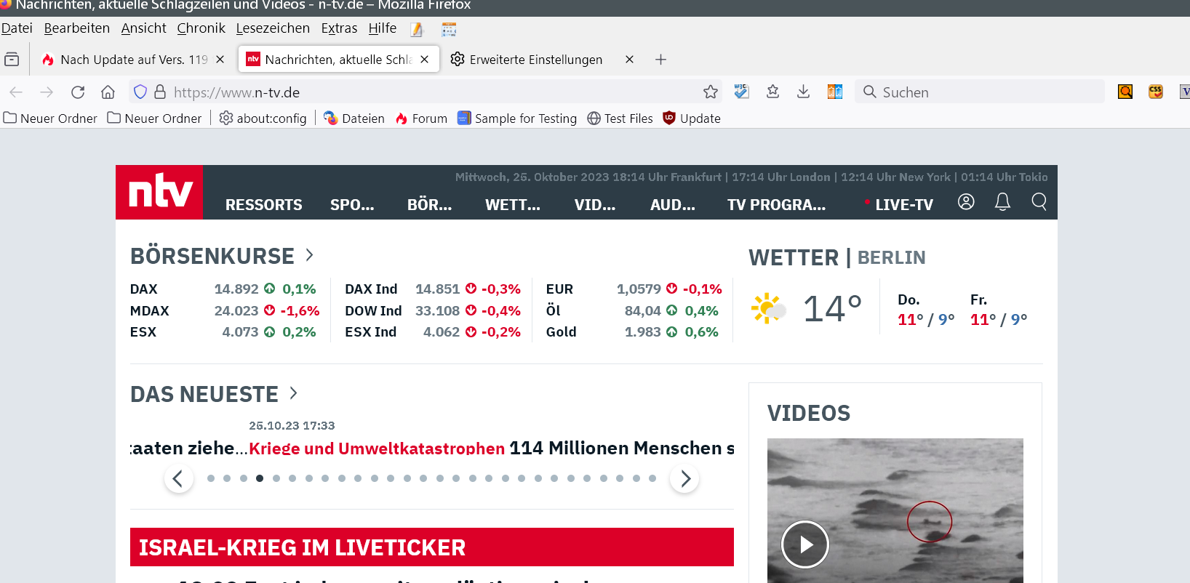Go to the browser home page
Screen dimensions: 1190x583
click(108, 92)
